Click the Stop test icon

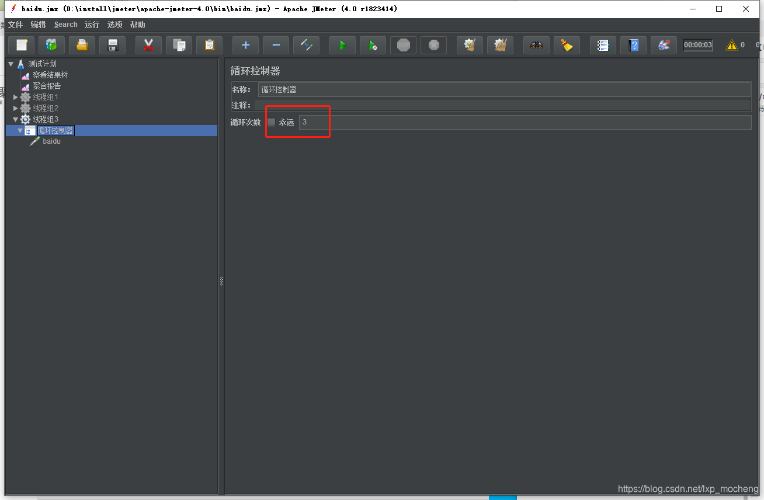pyautogui.click(x=404, y=45)
